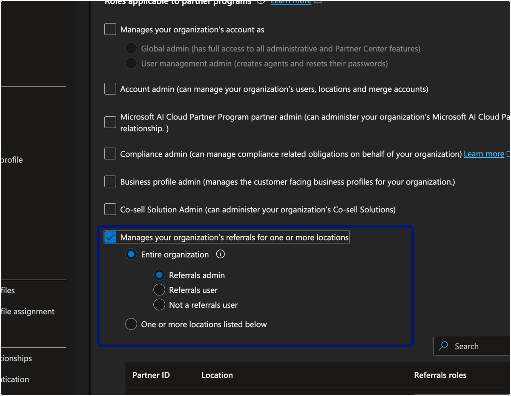Enable Business profile admin checkbox

point(110,182)
